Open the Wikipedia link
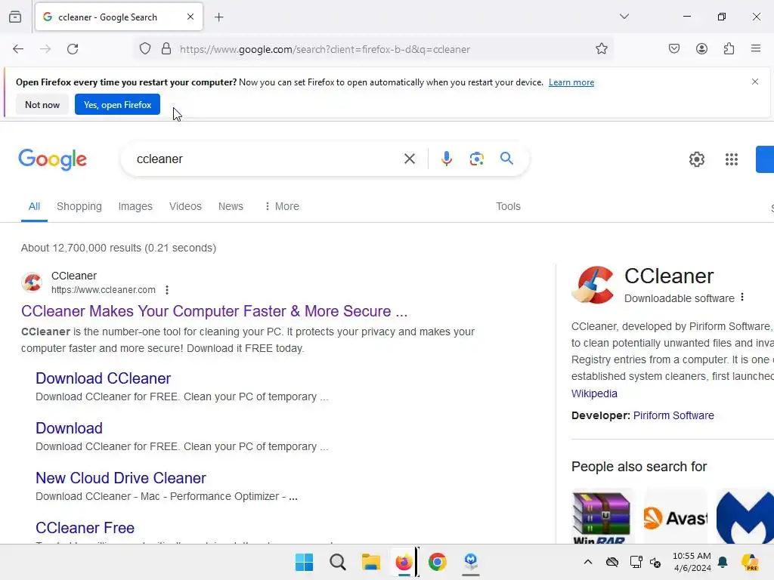The height and width of the screenshot is (580, 774). 594,393
